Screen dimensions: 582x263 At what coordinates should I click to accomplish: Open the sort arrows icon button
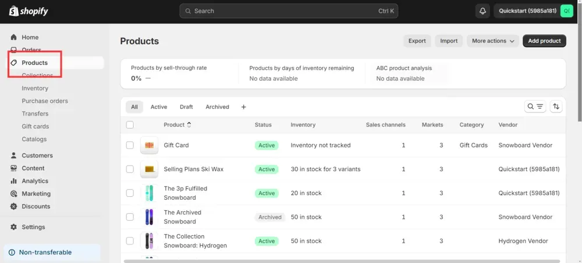tap(556, 107)
